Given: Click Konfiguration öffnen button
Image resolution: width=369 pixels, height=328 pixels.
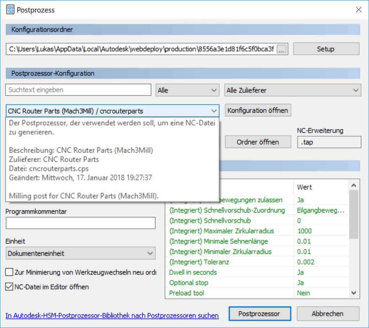Looking at the screenshot, I should point(258,110).
